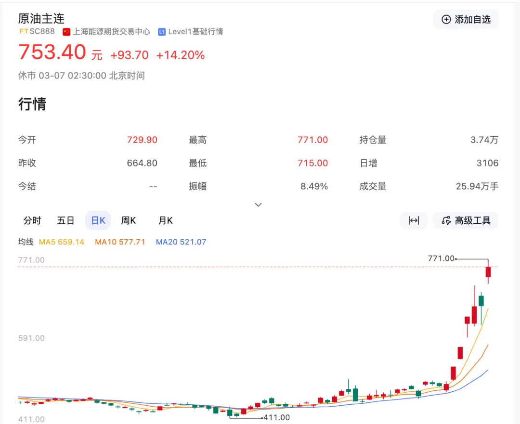Image resolution: width=520 pixels, height=424 pixels.
Task: Select the 月K monthly candlestick tab
Action: (166, 220)
